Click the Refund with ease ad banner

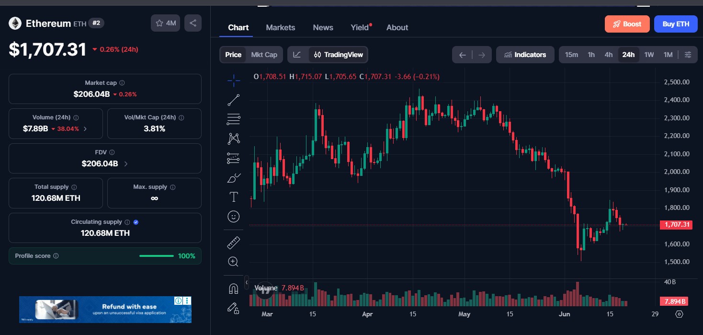[105, 310]
